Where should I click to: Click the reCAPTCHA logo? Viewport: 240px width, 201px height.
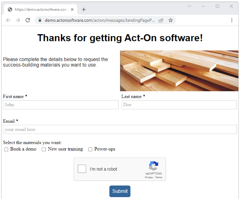coord(154,166)
